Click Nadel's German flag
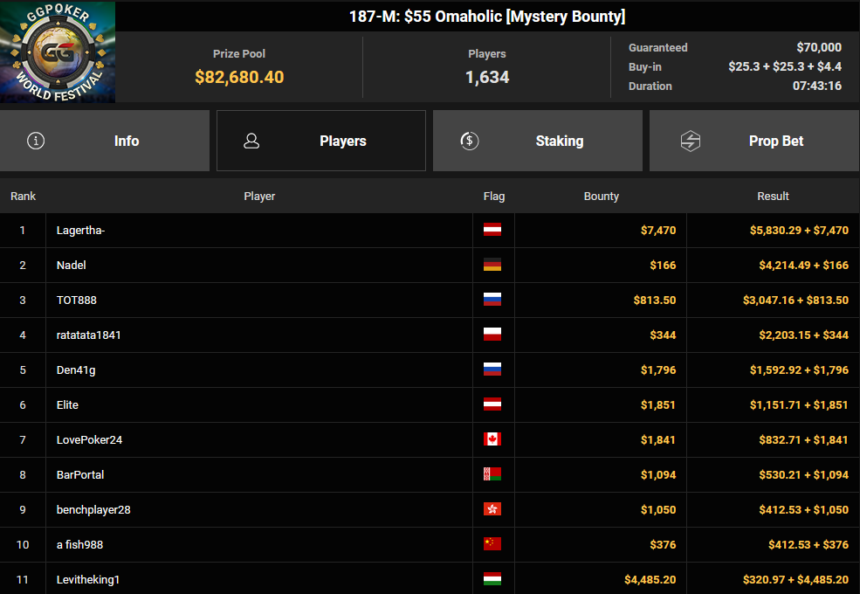Image resolution: width=860 pixels, height=594 pixels. point(492,266)
